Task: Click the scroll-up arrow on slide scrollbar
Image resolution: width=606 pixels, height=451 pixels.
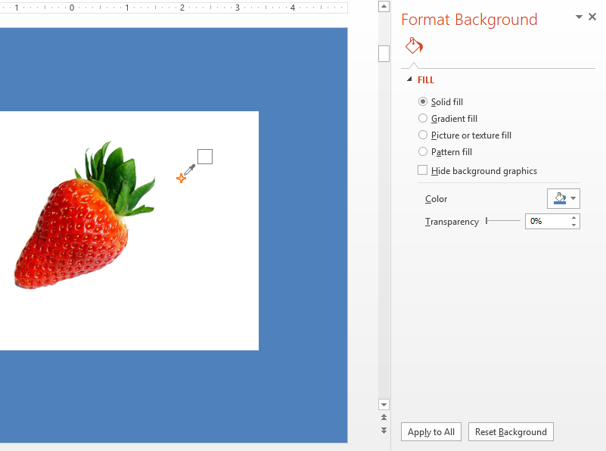Action: click(384, 6)
